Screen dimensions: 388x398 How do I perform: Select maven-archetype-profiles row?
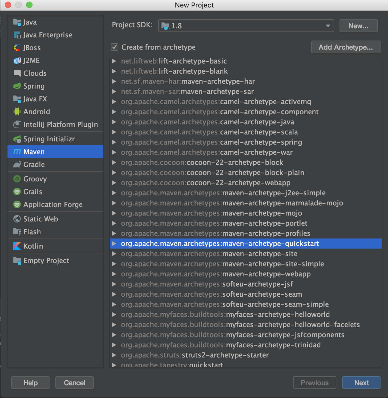(x=246, y=233)
